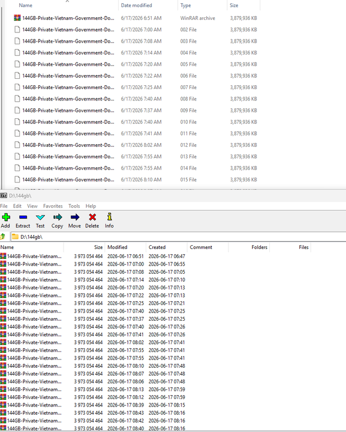
Task: Click the archive icon of row modified 08:43
Action: [x=3, y=413]
